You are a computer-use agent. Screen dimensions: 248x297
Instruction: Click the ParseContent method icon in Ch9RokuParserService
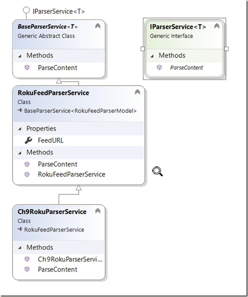click(27, 270)
